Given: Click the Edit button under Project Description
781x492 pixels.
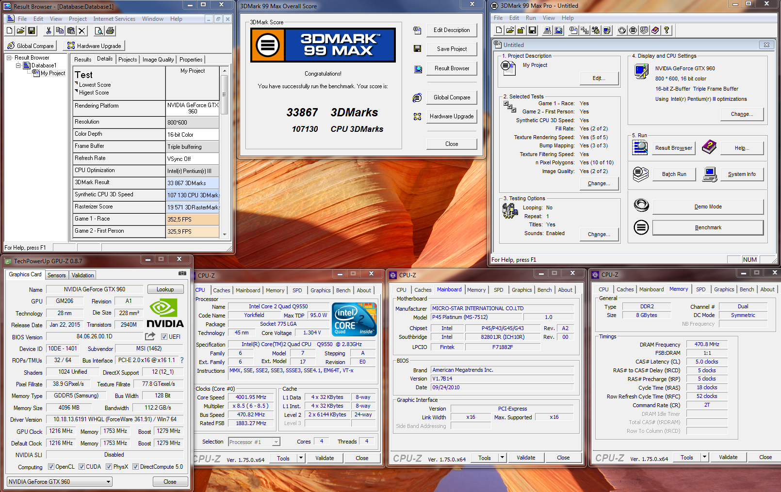Looking at the screenshot, I should 599,78.
